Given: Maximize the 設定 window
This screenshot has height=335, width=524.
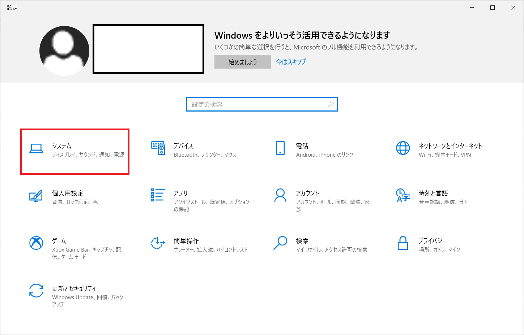Looking at the screenshot, I should click(493, 8).
